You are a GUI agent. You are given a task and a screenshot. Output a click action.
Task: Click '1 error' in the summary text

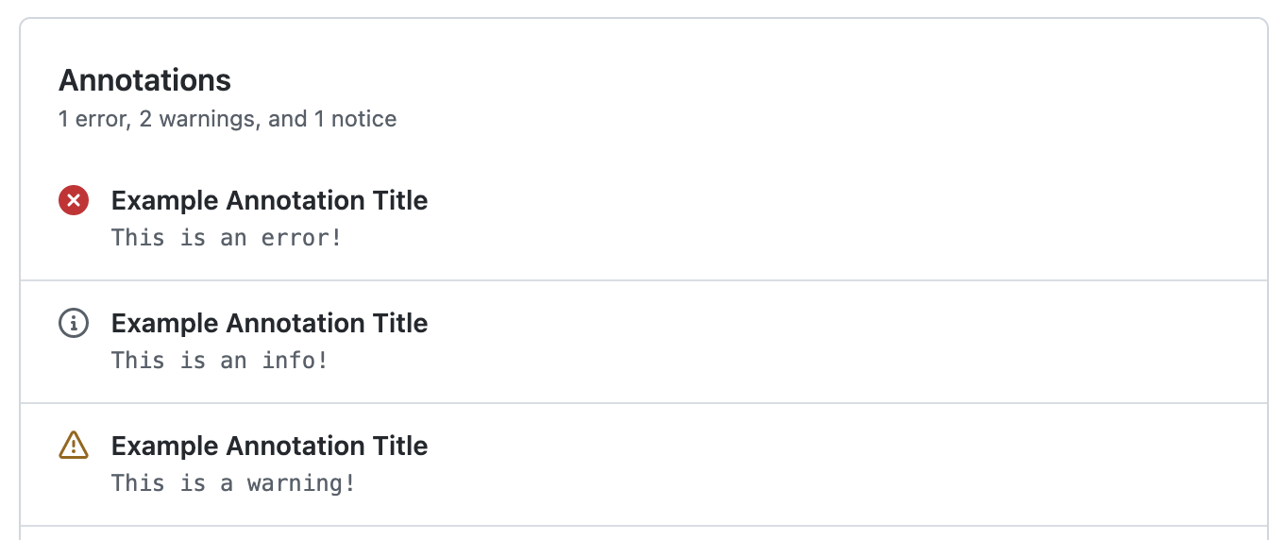(x=93, y=119)
